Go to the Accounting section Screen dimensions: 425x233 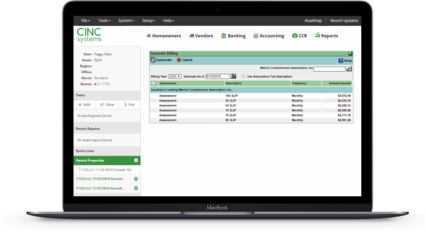[x=269, y=35]
